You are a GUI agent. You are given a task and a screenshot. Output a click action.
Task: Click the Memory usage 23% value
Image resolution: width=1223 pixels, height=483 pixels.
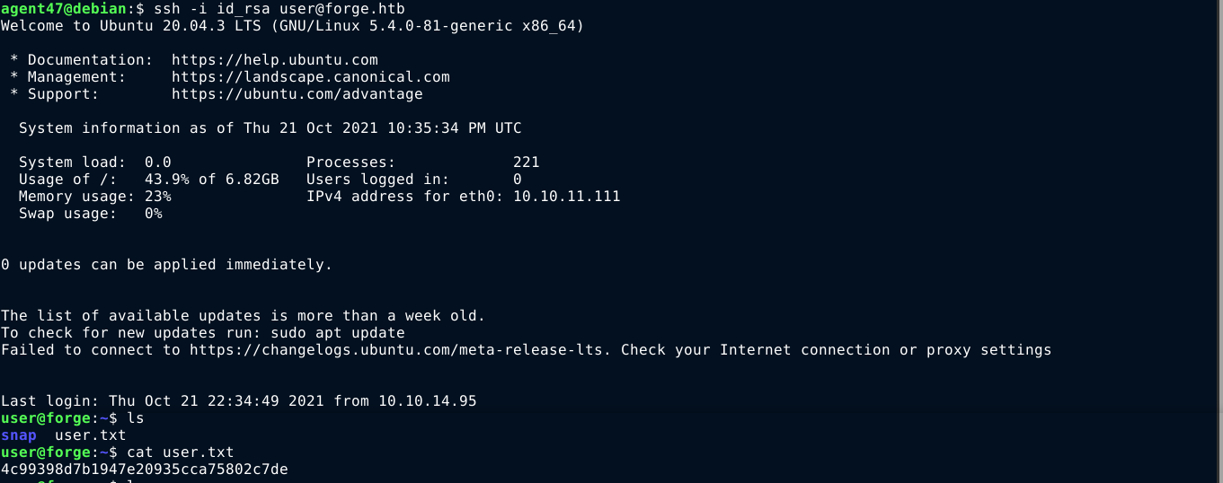[157, 197]
